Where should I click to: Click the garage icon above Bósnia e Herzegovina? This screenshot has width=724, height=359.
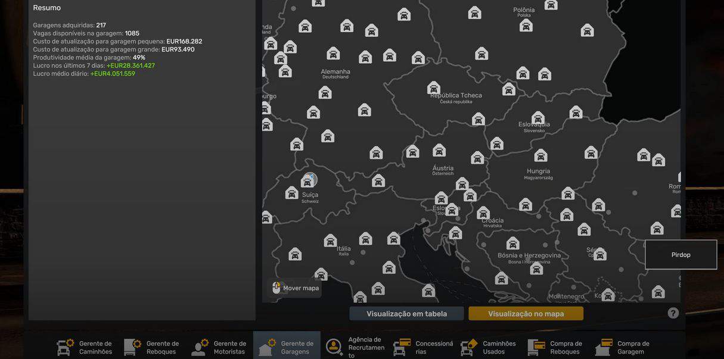tap(512, 244)
